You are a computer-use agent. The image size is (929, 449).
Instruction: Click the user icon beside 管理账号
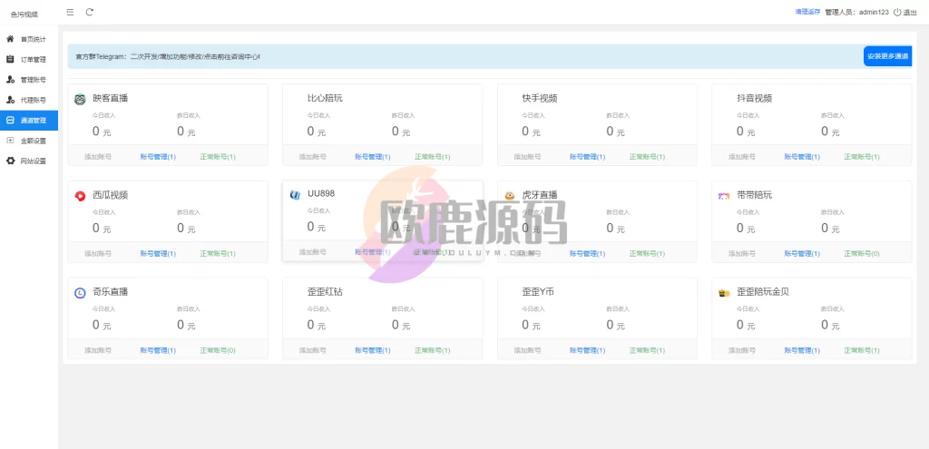(x=10, y=80)
